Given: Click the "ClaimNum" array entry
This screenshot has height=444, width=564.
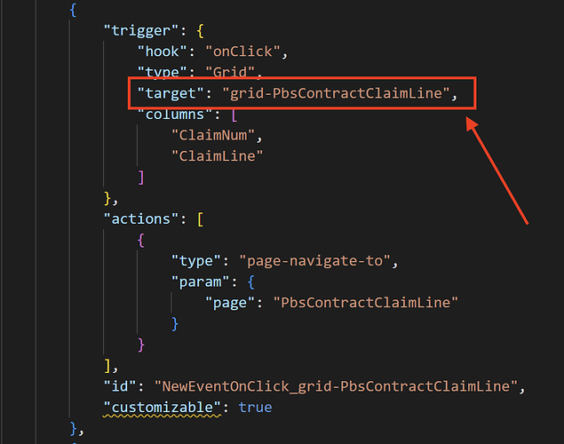Looking at the screenshot, I should 213,136.
